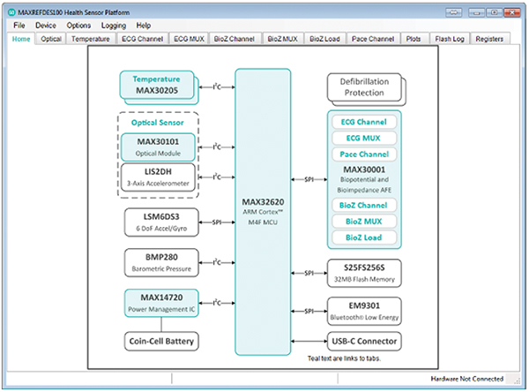Click the Pace Channel link in diagram
This screenshot has width=529, height=392.
click(x=364, y=155)
